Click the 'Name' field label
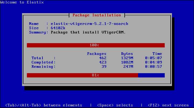The height and width of the screenshot is (108, 194). point(34,24)
